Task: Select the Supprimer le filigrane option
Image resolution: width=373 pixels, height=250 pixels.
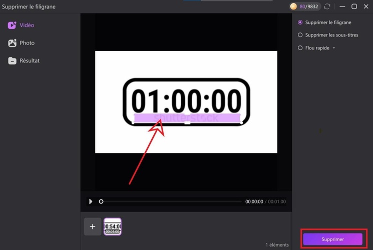Action: coord(324,22)
